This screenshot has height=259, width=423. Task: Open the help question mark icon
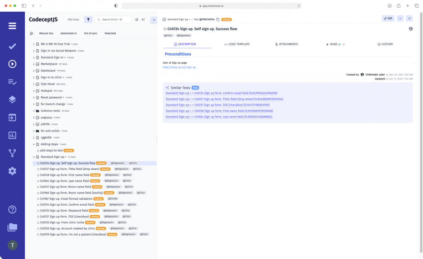(12, 209)
